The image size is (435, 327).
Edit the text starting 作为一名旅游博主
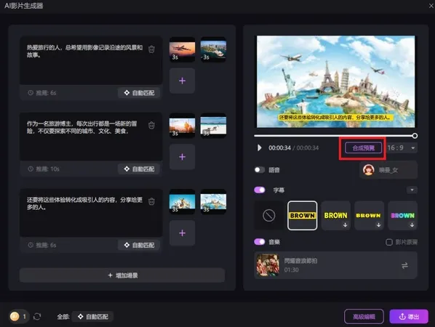click(82, 127)
